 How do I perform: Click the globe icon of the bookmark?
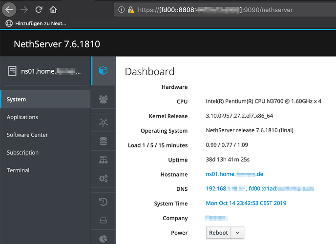9,23
